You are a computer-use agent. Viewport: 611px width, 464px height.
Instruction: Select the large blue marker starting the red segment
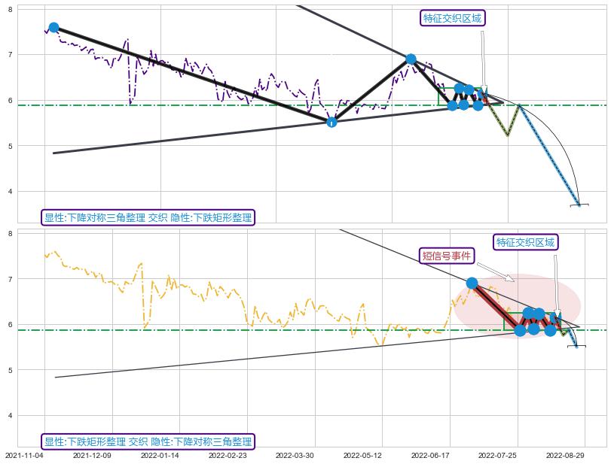[472, 284]
